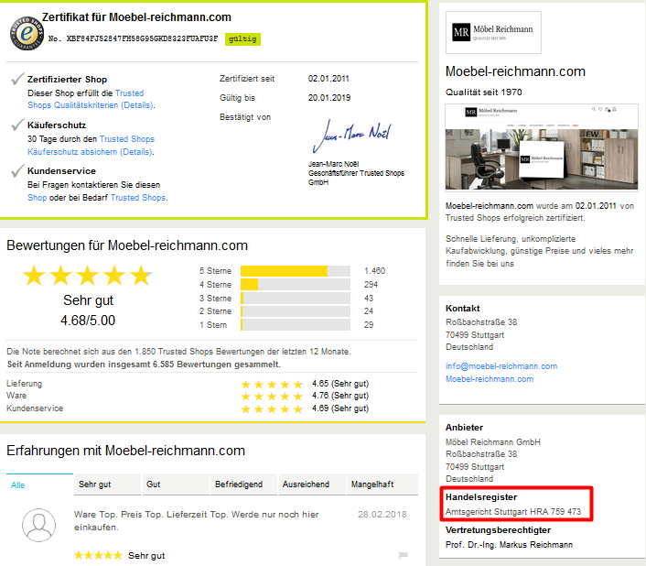Image resolution: width=646 pixels, height=566 pixels.
Task: Open the Trusted Shops Käuferschutz absichern link
Action: point(91,145)
